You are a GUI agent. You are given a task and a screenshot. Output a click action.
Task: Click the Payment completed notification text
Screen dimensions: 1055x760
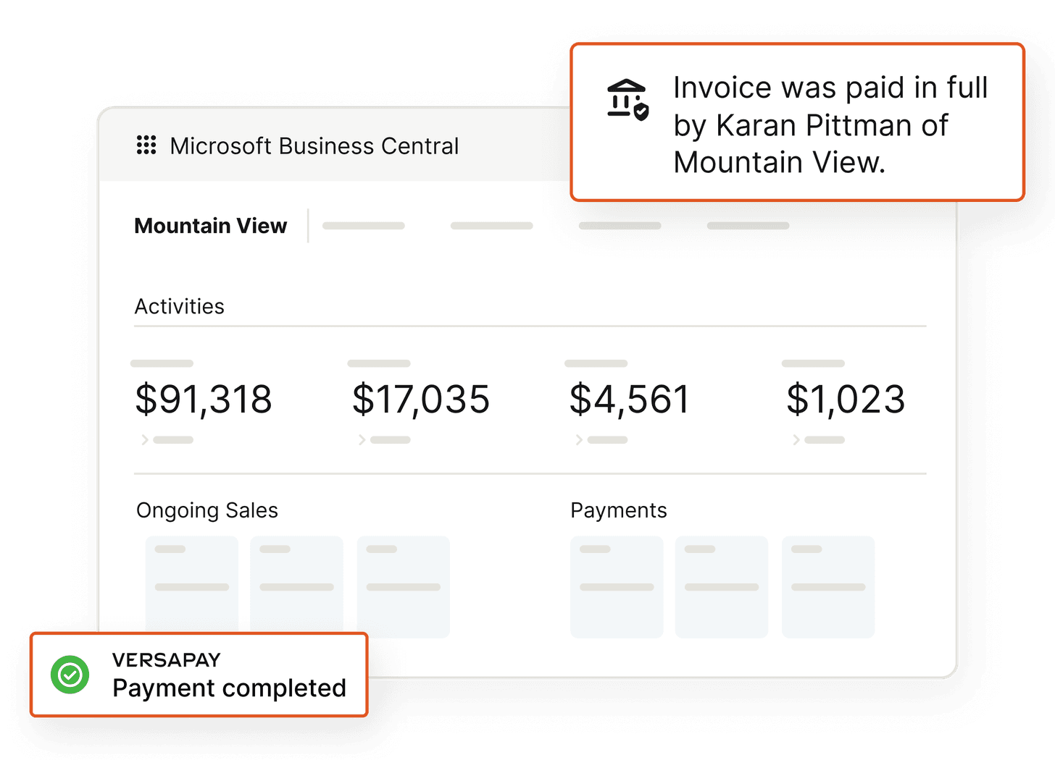[230, 688]
